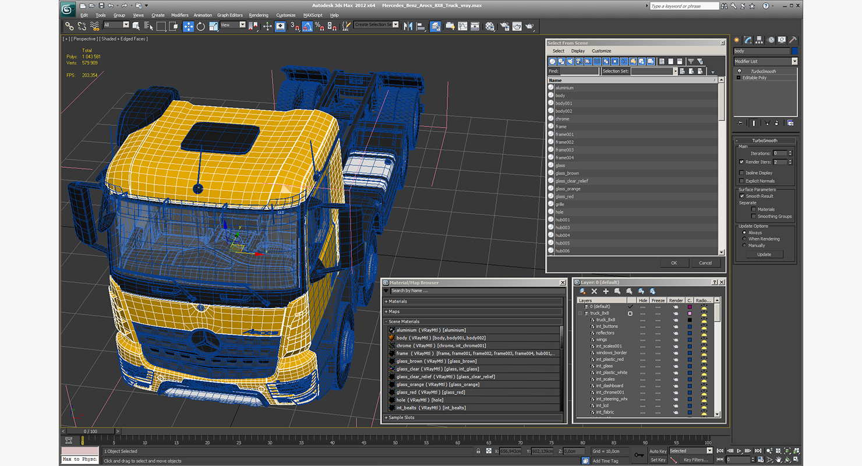Open the Utilities hammer panel

tap(792, 40)
